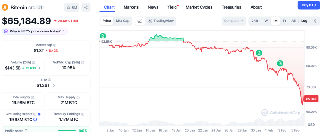Click the Bitcoin logo icon
322x132 pixels.
coord(5,7)
